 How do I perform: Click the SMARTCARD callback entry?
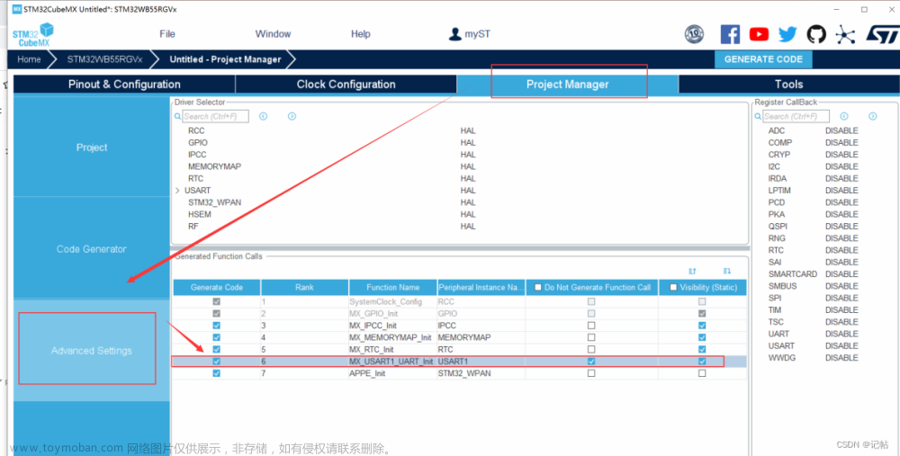click(793, 274)
